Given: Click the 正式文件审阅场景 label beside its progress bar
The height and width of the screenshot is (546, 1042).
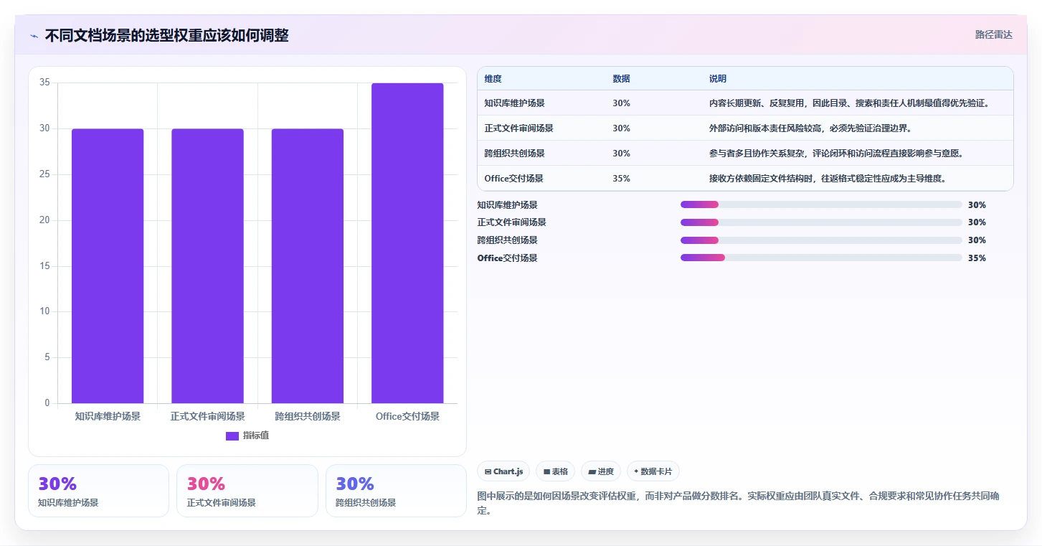Looking at the screenshot, I should [x=511, y=222].
